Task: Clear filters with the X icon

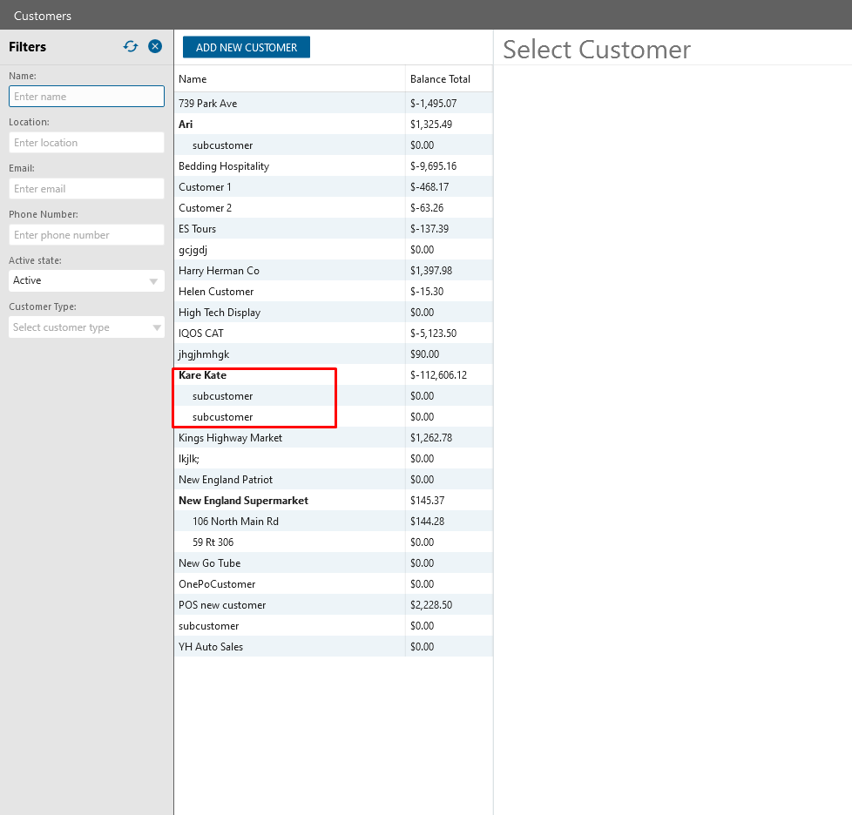Action: tap(155, 47)
